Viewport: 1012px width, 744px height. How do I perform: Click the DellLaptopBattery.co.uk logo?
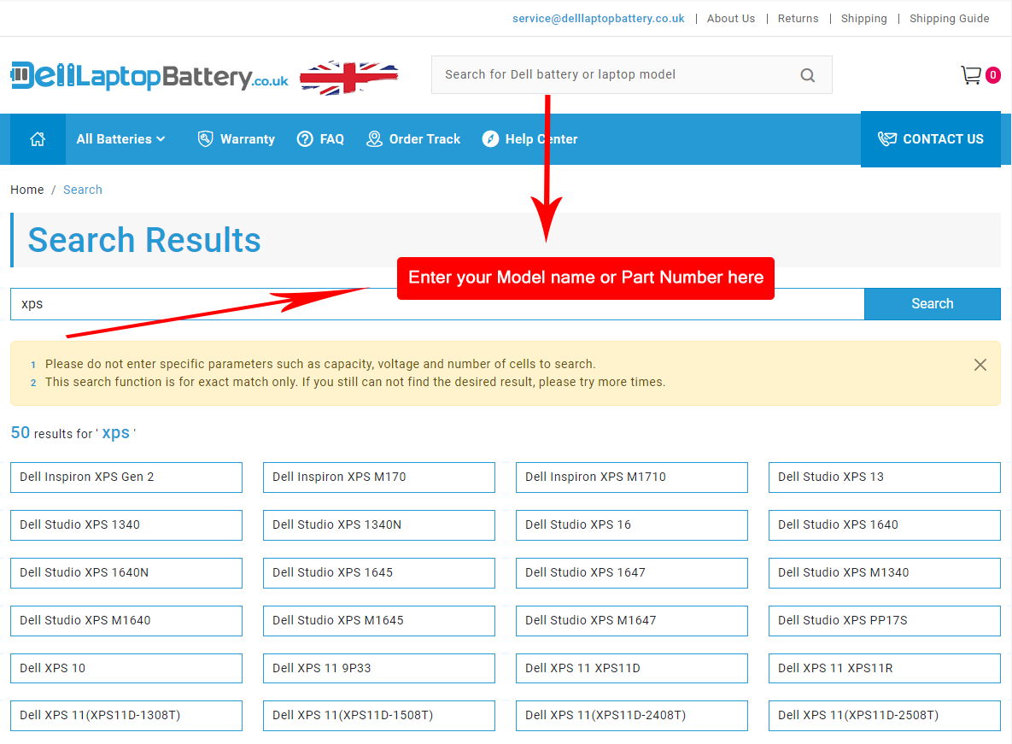(149, 76)
